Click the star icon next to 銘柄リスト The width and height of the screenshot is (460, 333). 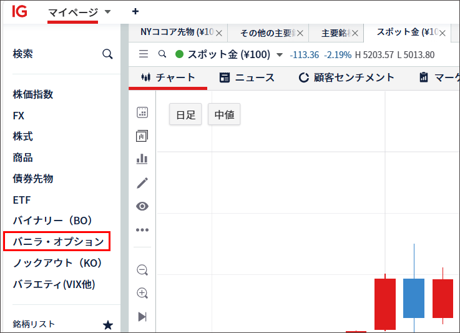pos(108,325)
